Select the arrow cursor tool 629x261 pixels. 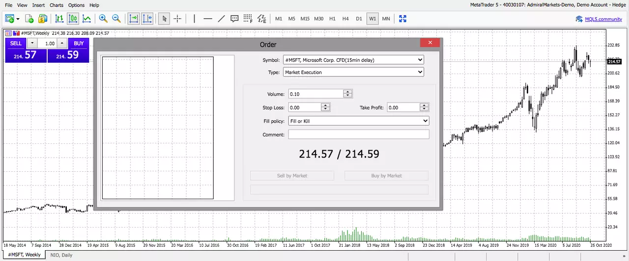pyautogui.click(x=165, y=19)
